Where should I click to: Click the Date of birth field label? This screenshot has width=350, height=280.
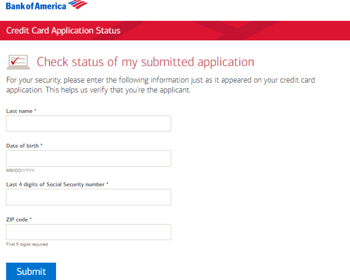23,145
